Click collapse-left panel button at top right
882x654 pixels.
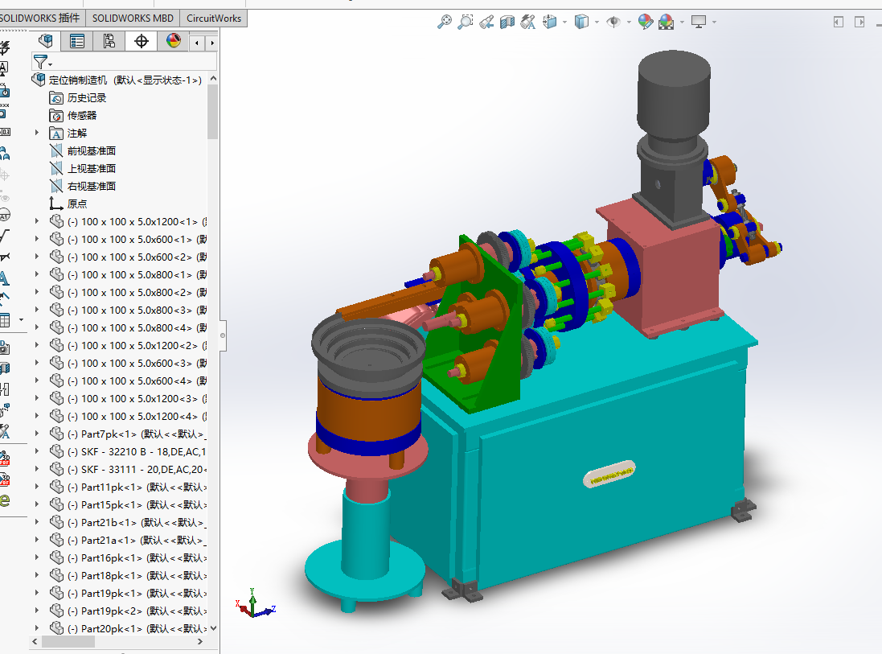[838, 22]
